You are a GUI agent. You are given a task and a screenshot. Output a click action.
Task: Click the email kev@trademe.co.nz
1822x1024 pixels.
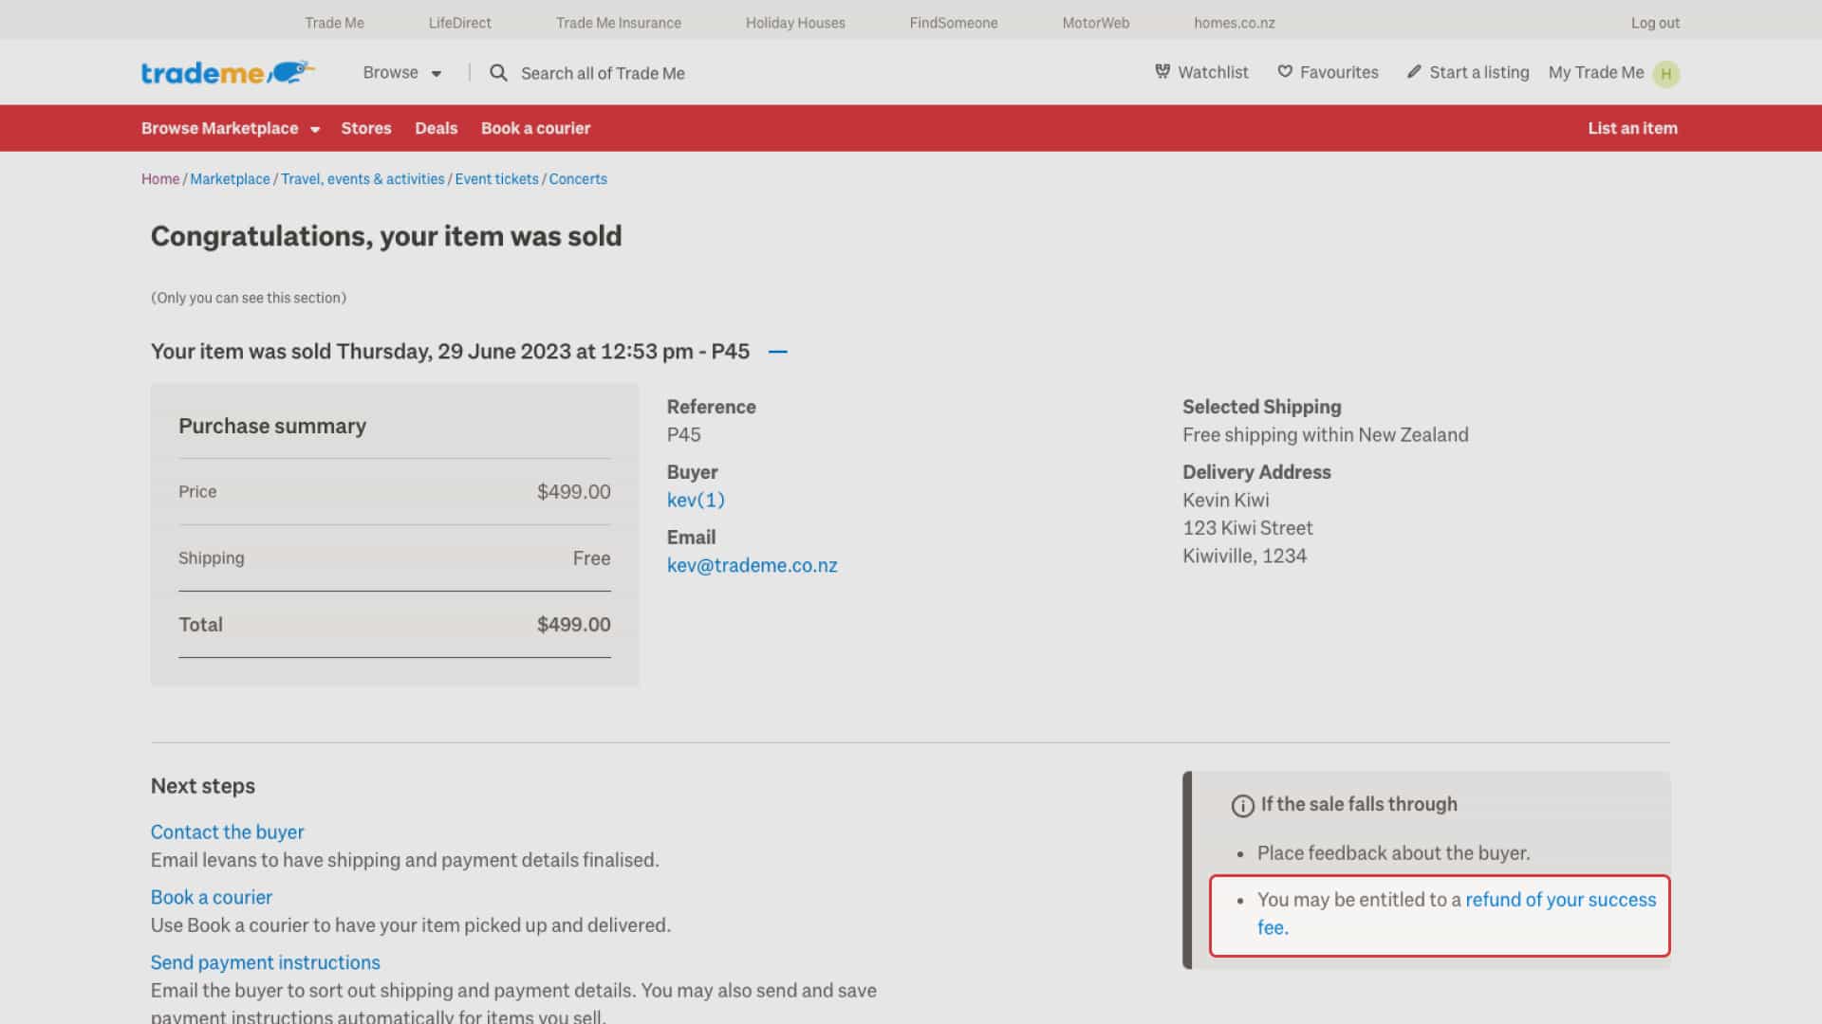coord(753,565)
